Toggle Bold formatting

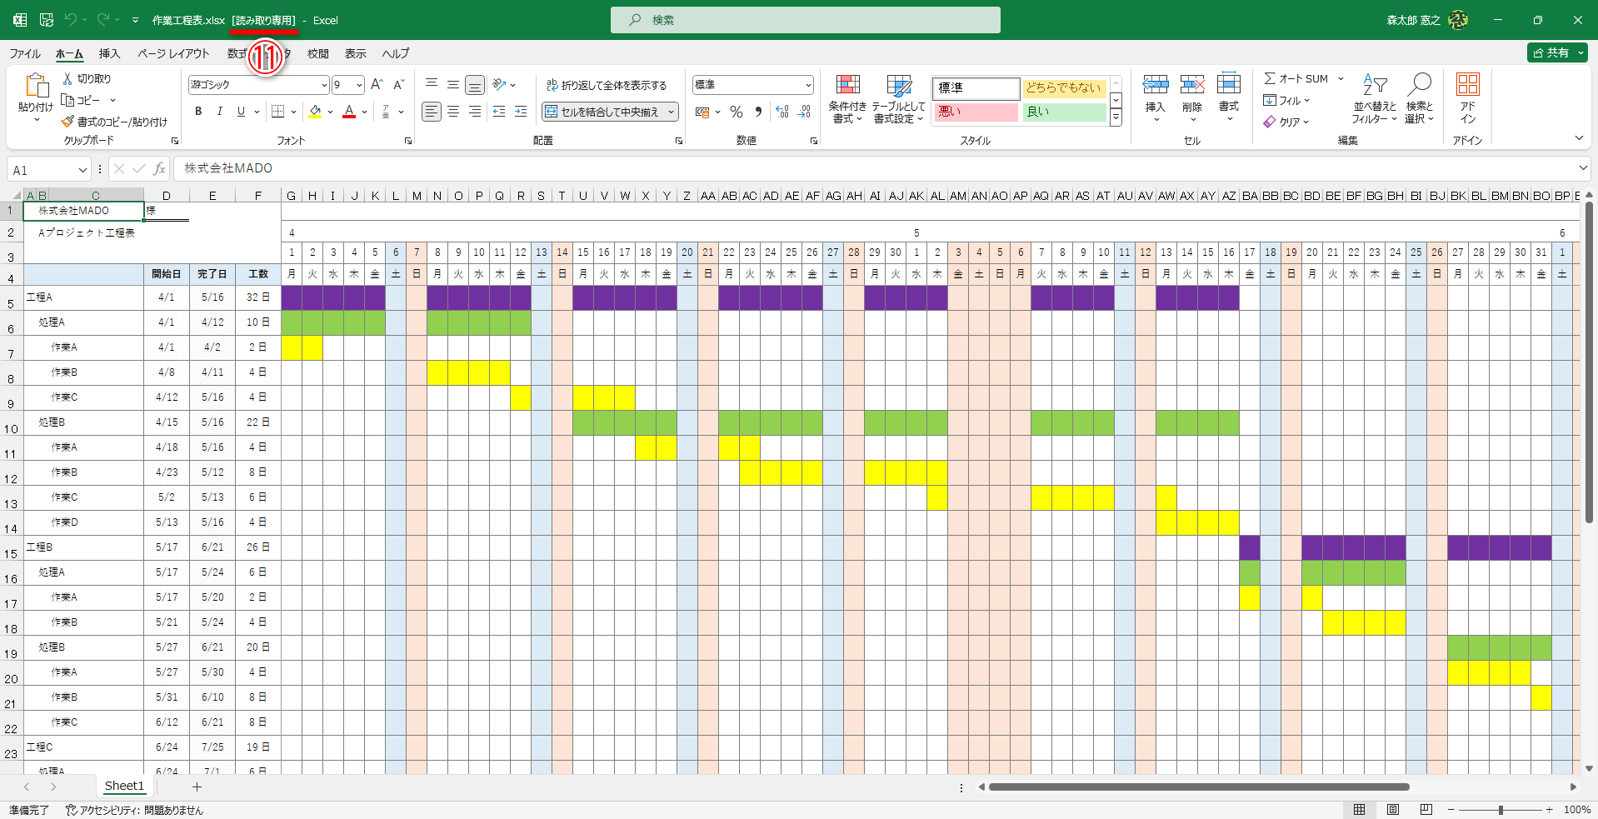[x=198, y=112]
